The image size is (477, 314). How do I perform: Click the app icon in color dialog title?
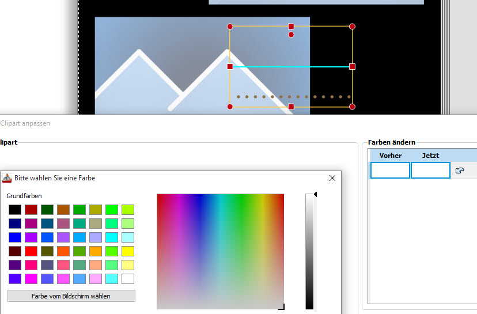point(7,178)
